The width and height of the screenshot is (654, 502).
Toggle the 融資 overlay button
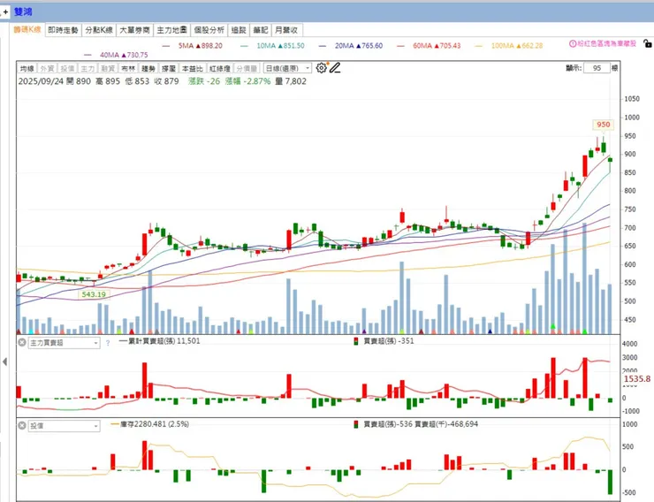[x=108, y=68]
